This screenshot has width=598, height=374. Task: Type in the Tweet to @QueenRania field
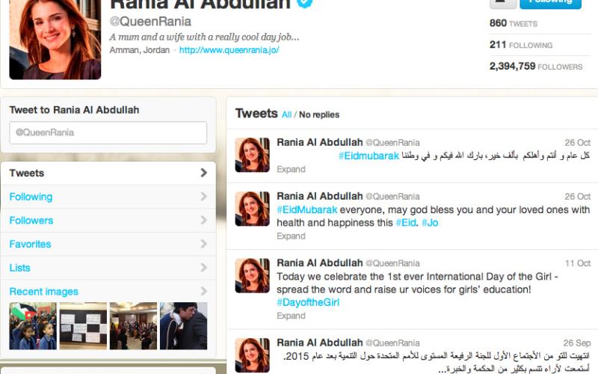[108, 133]
